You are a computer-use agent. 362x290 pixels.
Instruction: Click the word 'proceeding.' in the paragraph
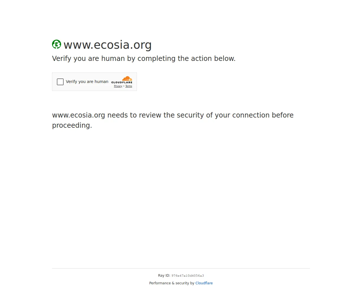click(x=72, y=125)
